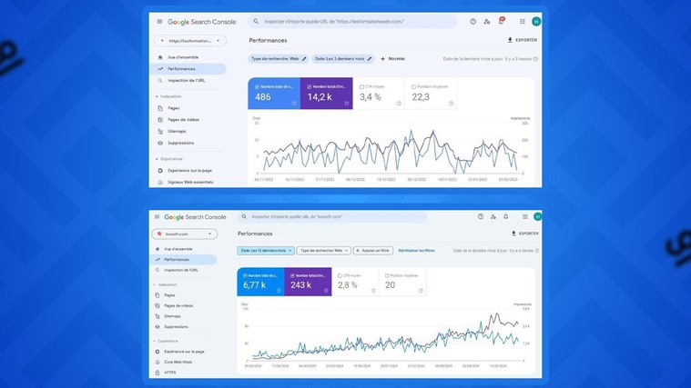Open 'Date: Les 12 derniers mois' dropdown
This screenshot has height=388, width=691.
[266, 251]
